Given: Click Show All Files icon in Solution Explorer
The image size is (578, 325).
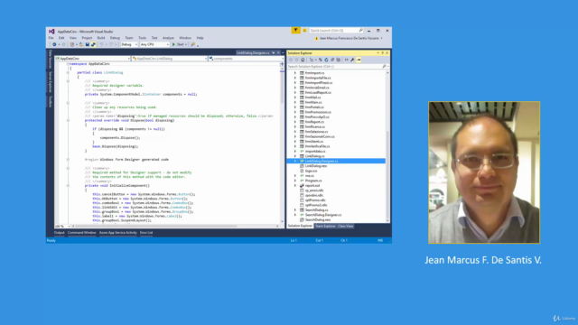Looking at the screenshot, I should tap(338, 60).
